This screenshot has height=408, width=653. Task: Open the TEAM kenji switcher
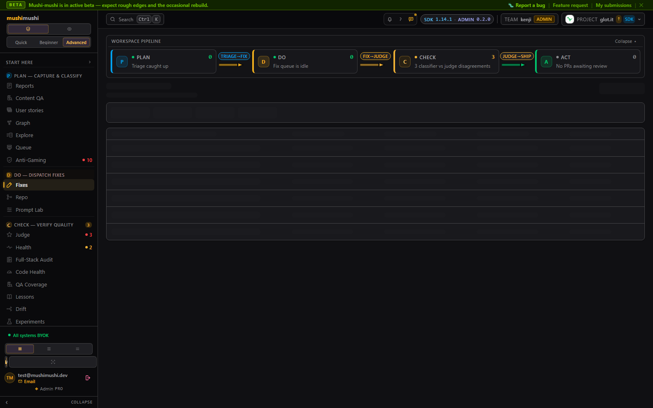[x=529, y=19]
